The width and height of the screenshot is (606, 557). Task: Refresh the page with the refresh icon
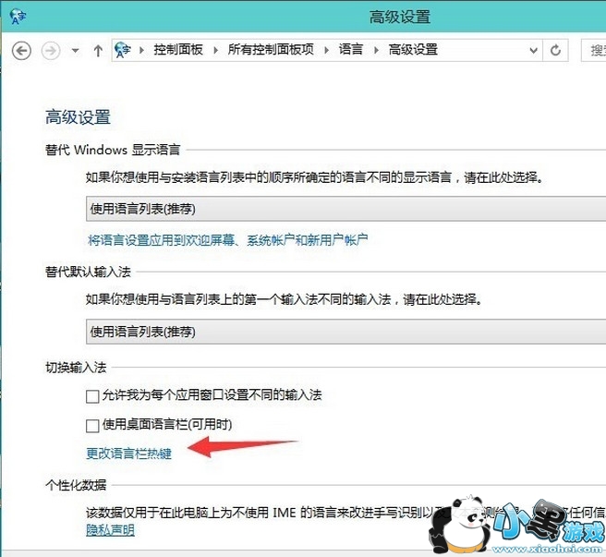point(555,50)
